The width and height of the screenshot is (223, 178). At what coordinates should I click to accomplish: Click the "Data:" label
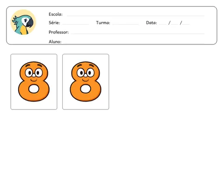click(x=151, y=23)
